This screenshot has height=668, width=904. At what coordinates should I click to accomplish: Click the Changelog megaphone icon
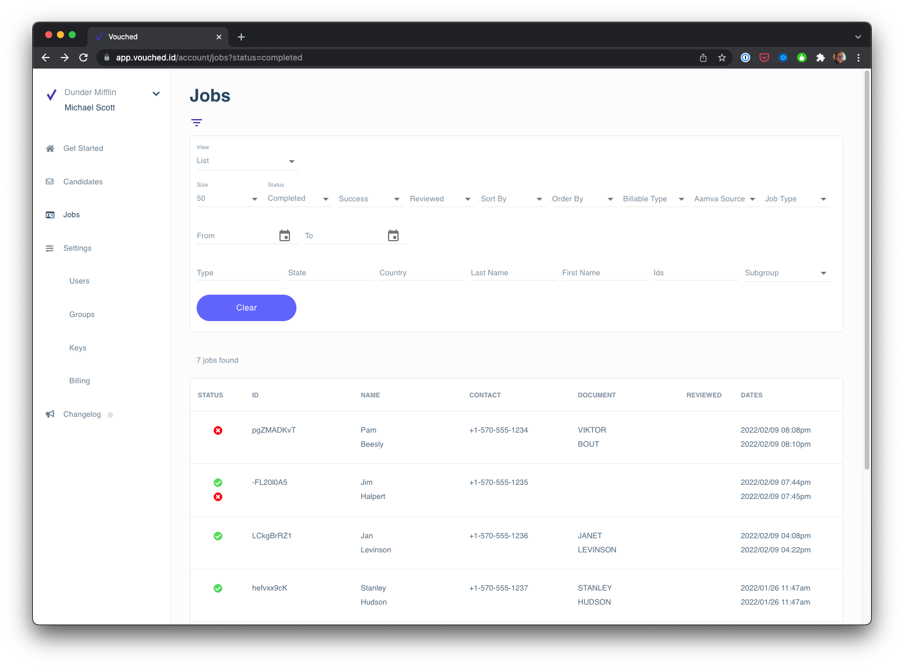50,414
